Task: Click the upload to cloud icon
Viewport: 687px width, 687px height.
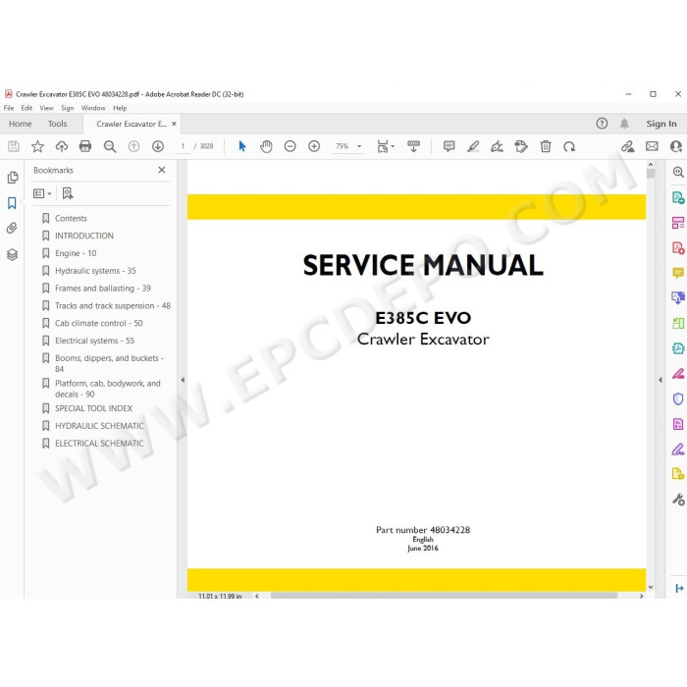Action: (61, 146)
